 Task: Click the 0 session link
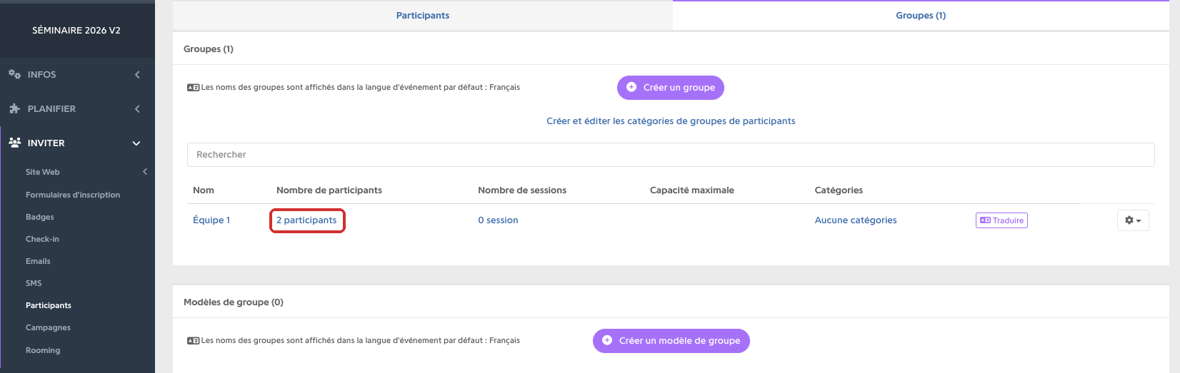click(498, 220)
